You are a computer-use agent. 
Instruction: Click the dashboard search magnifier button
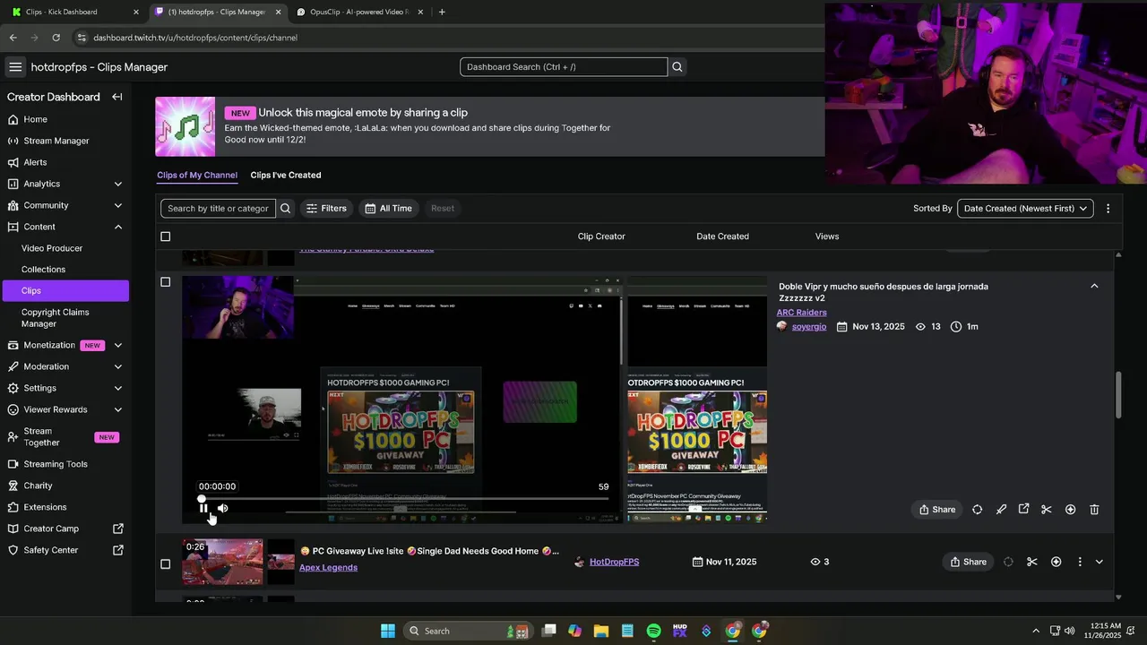[x=677, y=67]
